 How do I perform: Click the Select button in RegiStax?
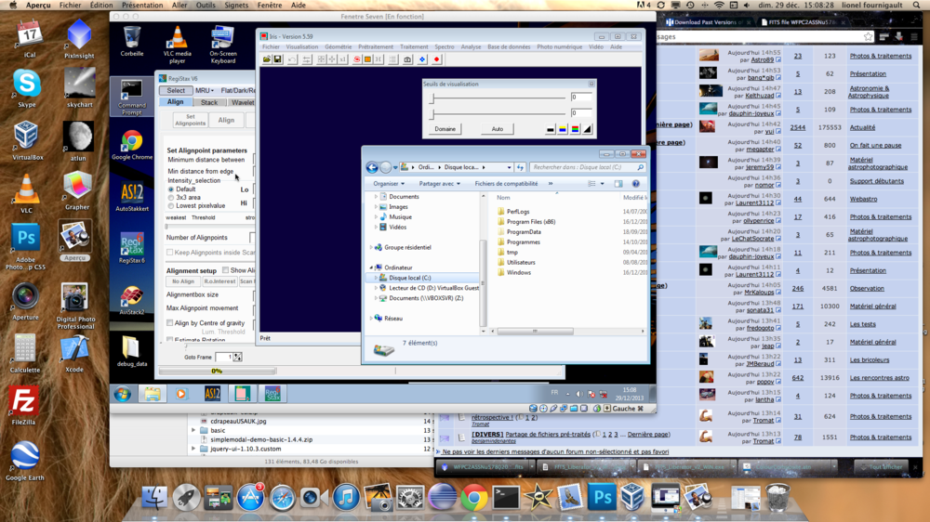click(176, 91)
